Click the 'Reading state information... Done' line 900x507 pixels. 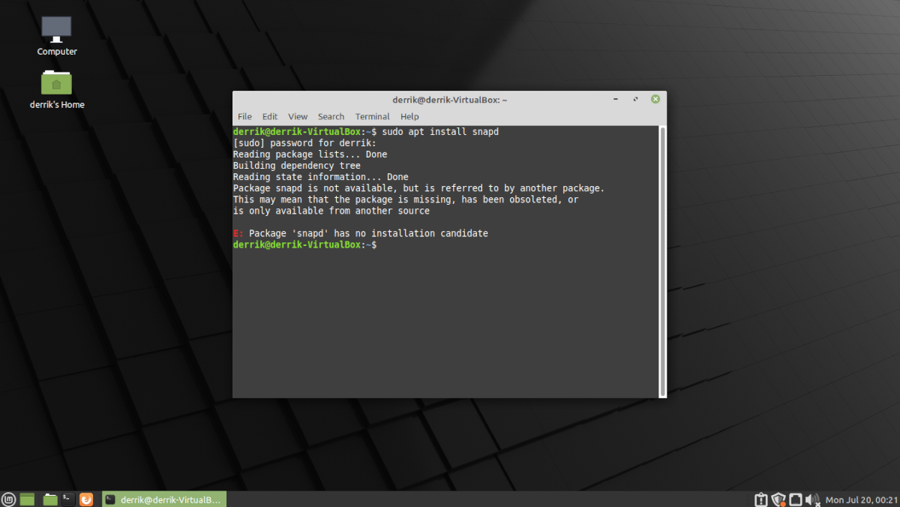pyautogui.click(x=321, y=177)
